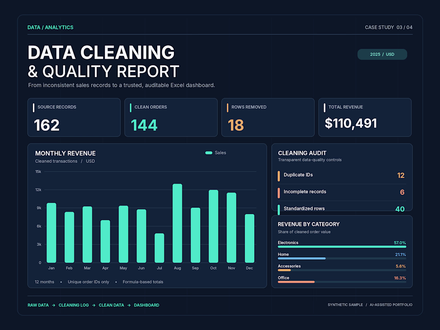The height and width of the screenshot is (330, 440).
Task: Click the Accessories category progress bar
Action: pyautogui.click(x=342, y=270)
